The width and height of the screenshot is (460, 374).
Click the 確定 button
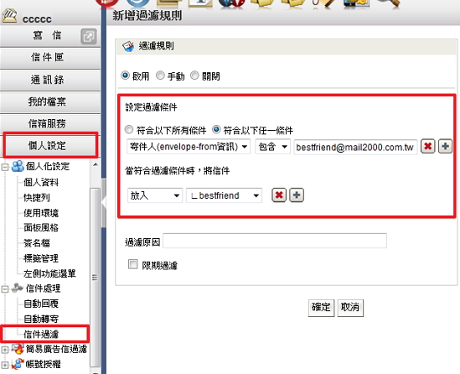pyautogui.click(x=321, y=308)
